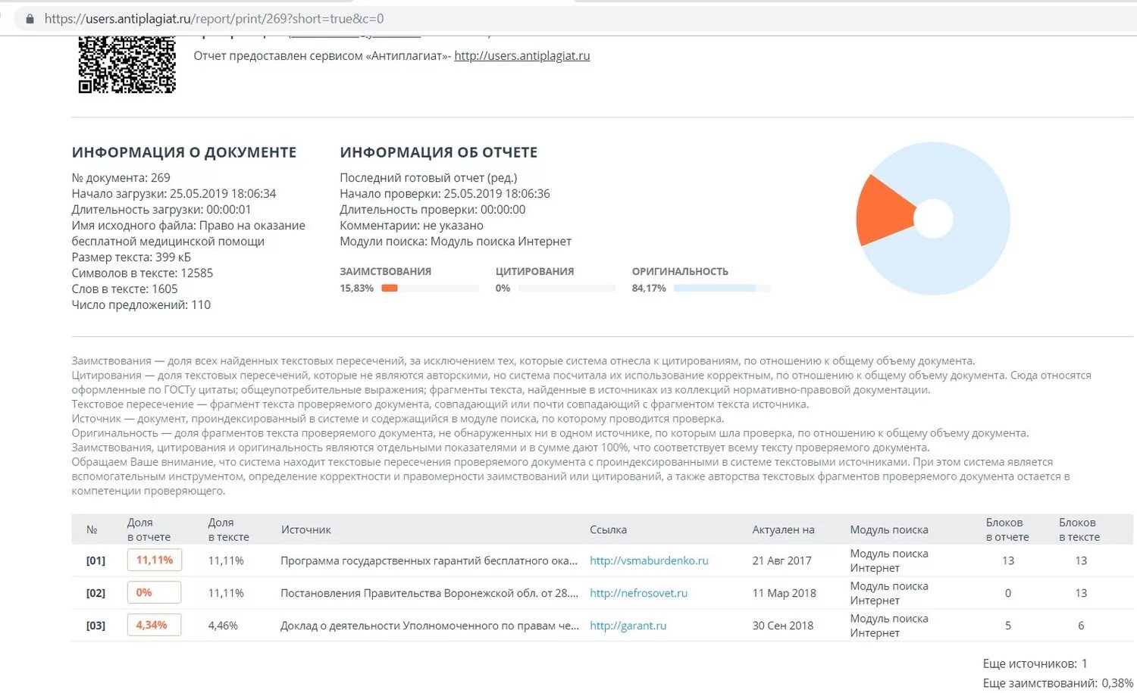Viewport: 1137px width, 693px height.
Task: Click the "ЦИТИРОВАНИЯ" label
Action: tap(534, 272)
